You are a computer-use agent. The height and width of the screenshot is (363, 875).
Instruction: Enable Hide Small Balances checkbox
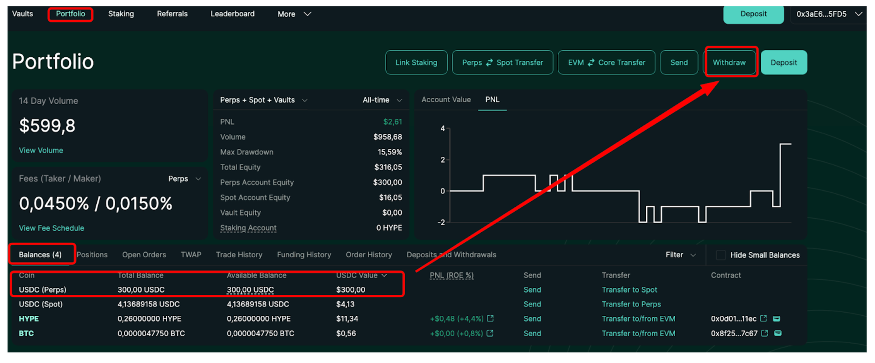click(721, 255)
